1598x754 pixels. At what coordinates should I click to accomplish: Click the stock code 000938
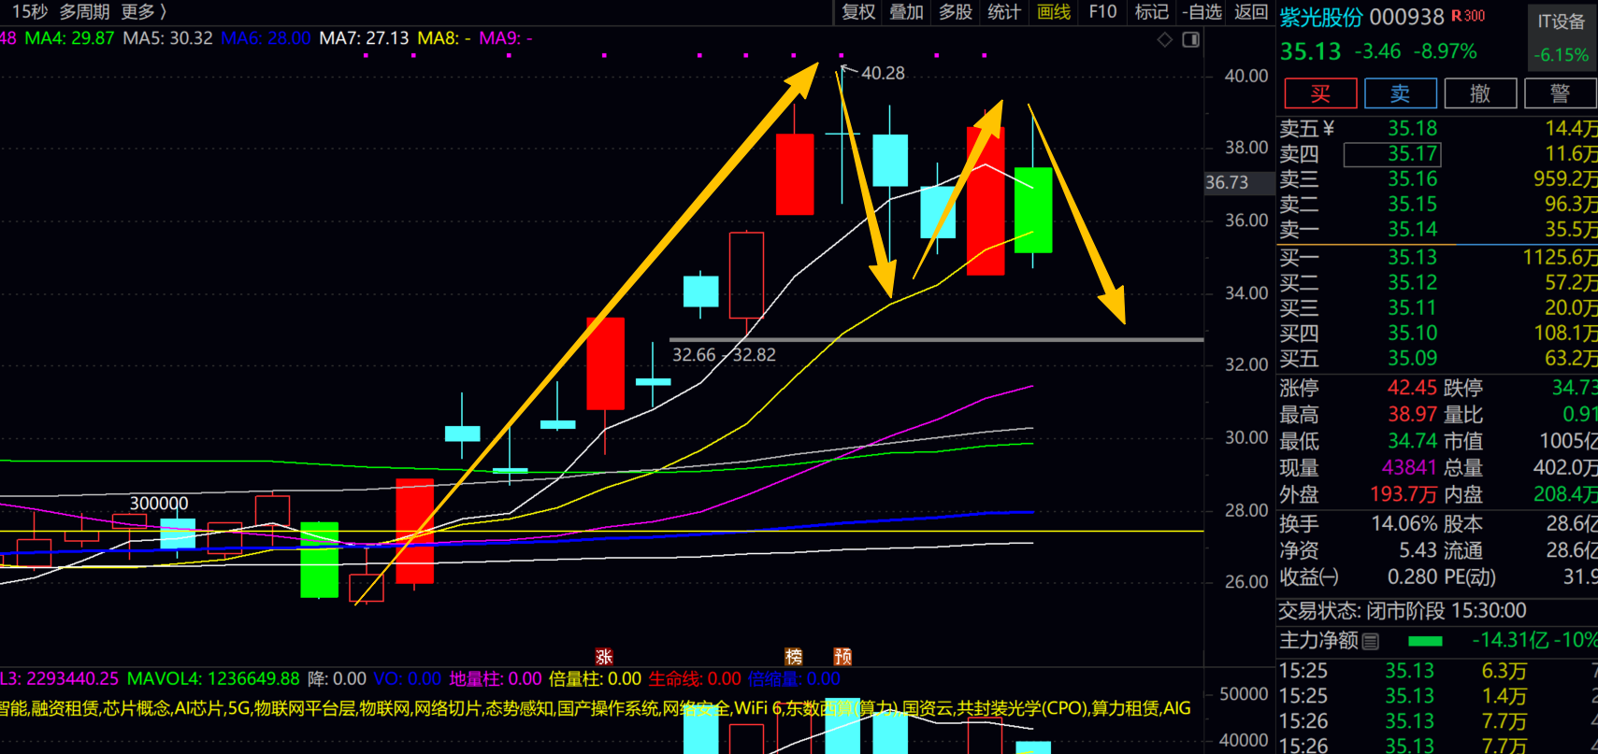1407,17
